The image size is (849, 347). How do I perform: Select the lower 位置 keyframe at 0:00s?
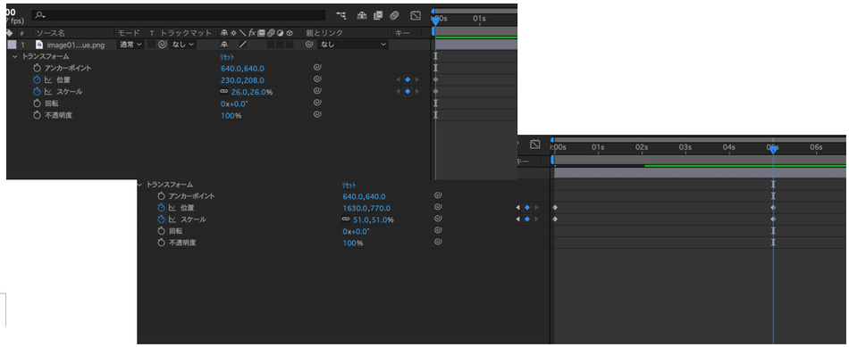pyautogui.click(x=554, y=207)
